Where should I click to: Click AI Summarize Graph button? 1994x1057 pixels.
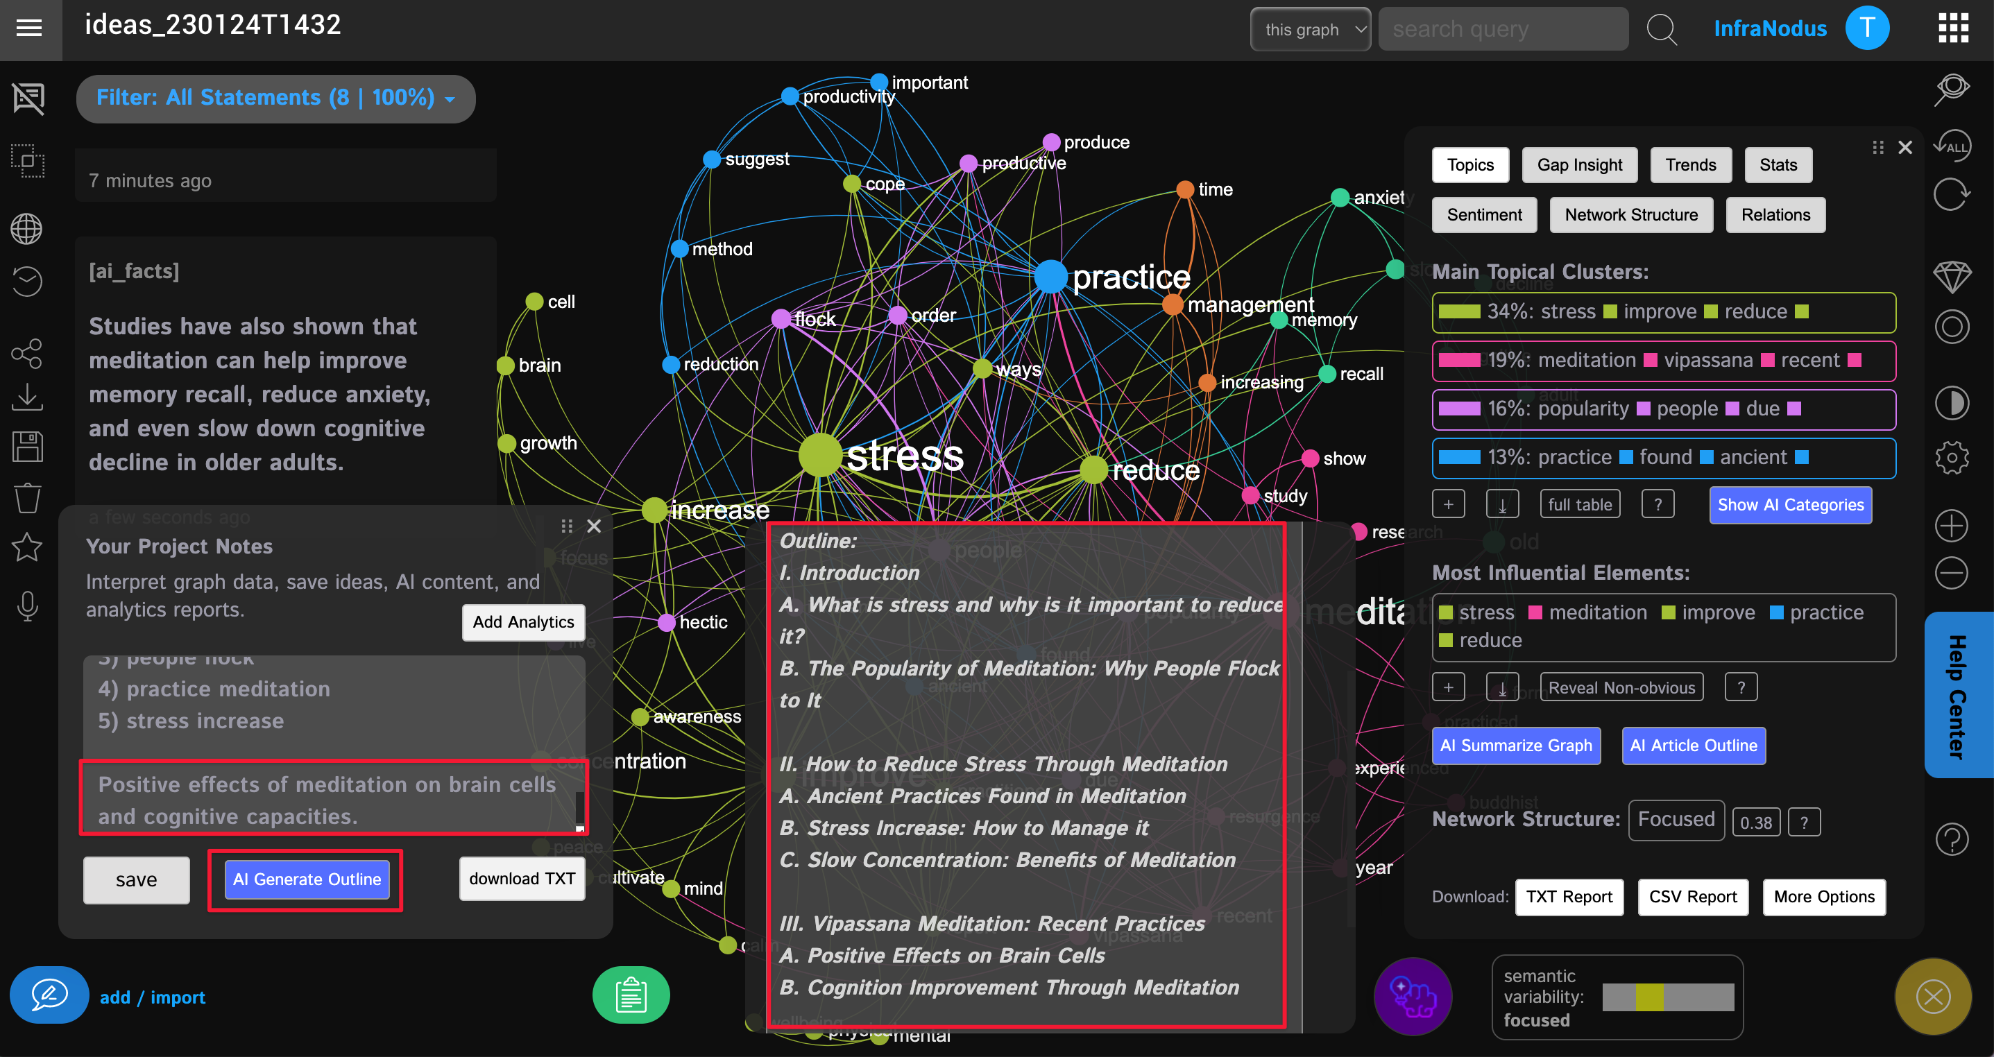pos(1516,745)
